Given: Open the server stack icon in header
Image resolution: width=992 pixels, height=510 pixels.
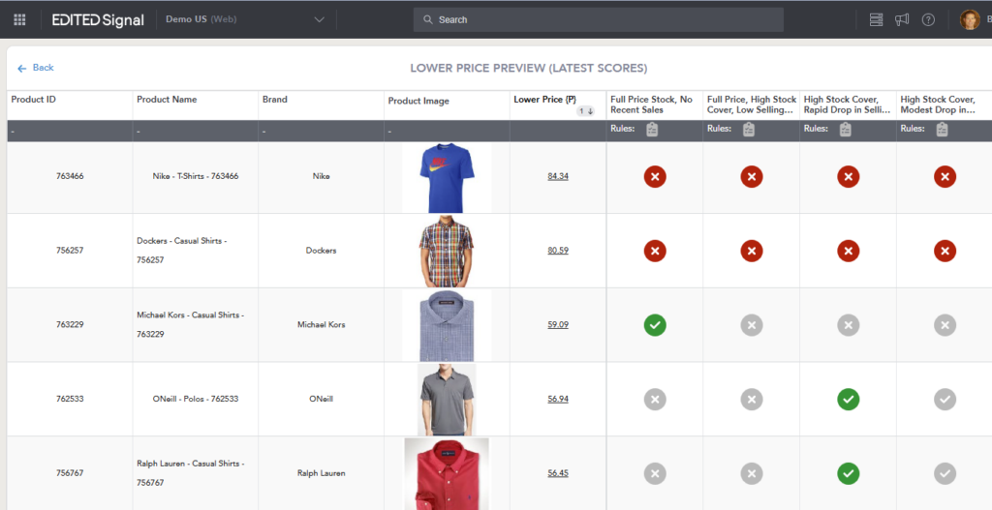Looking at the screenshot, I should 876,19.
